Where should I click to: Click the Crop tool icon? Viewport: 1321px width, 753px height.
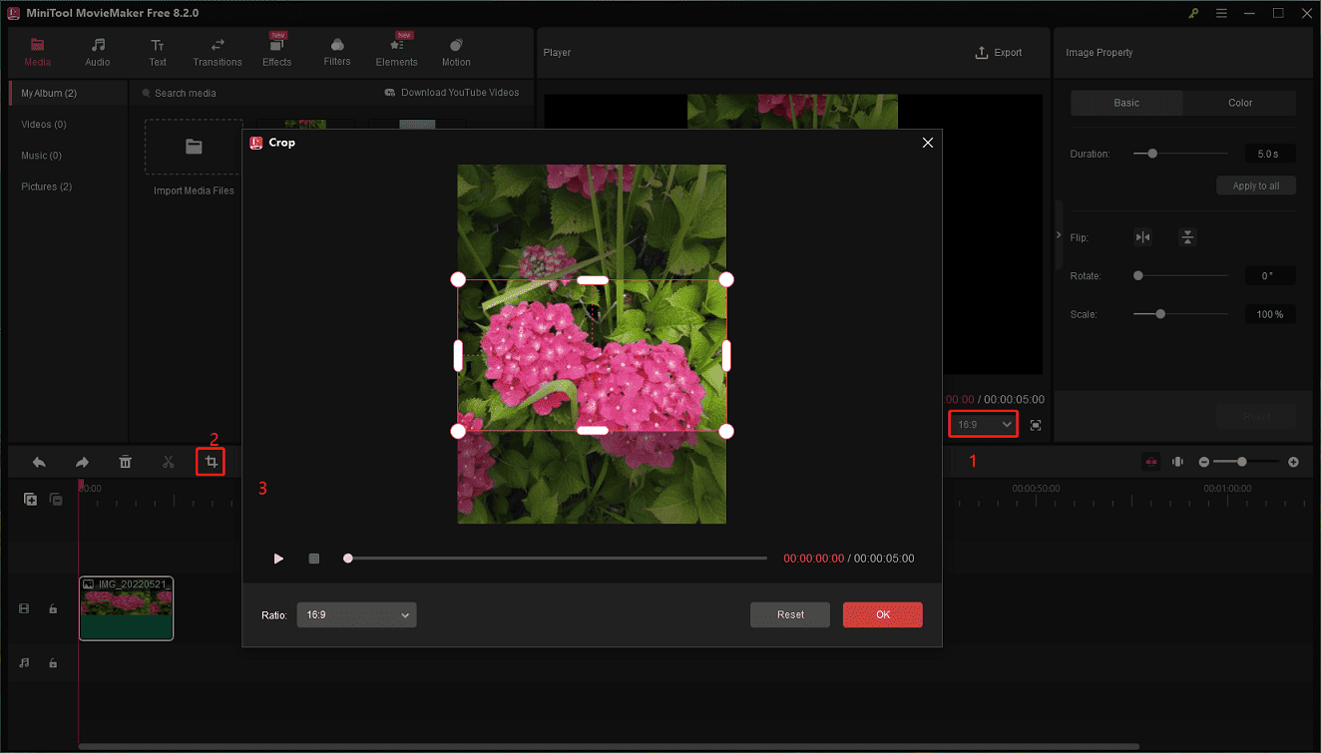211,462
